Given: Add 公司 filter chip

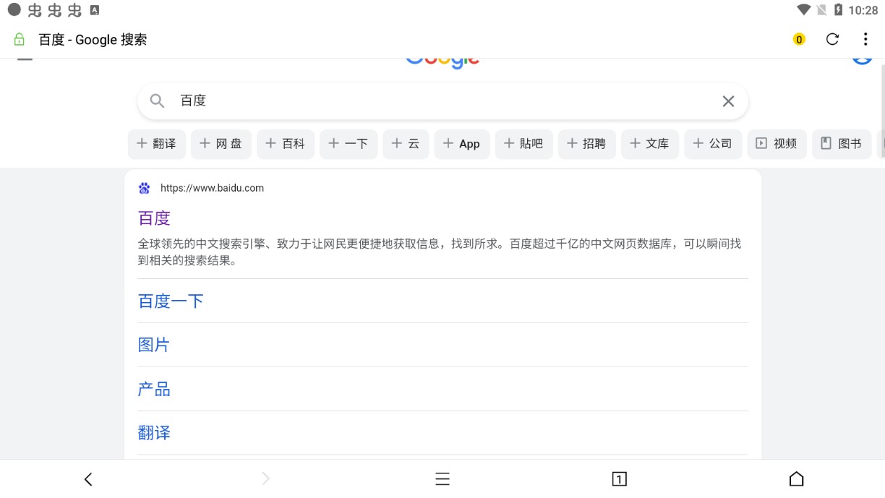Looking at the screenshot, I should 713,144.
